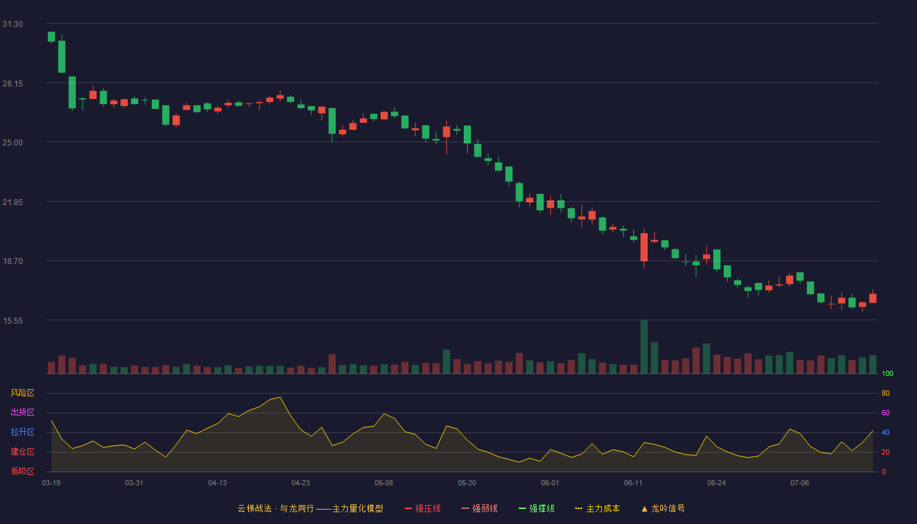Toggle the 龙吟信号 legend entry
The height and width of the screenshot is (524, 917).
663,508
